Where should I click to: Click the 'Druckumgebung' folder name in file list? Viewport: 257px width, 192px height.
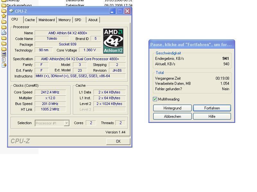(x=19, y=5)
